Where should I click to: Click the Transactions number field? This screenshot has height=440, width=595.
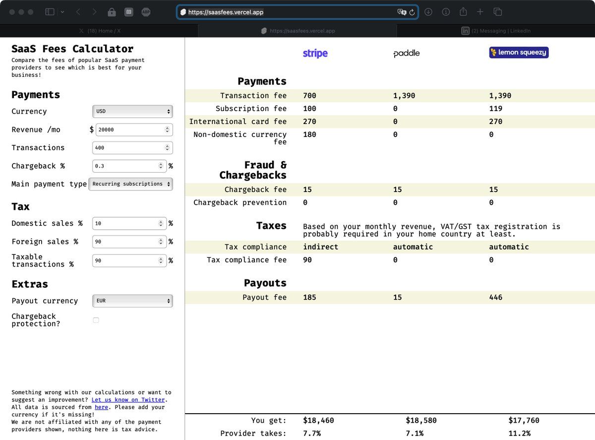click(x=128, y=148)
